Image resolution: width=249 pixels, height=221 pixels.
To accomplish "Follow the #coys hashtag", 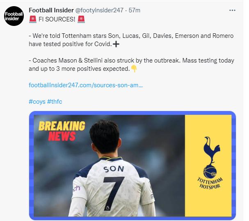I will coord(37,102).
